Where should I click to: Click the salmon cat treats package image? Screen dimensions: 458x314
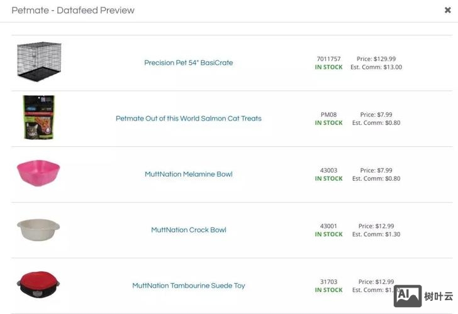(38, 117)
